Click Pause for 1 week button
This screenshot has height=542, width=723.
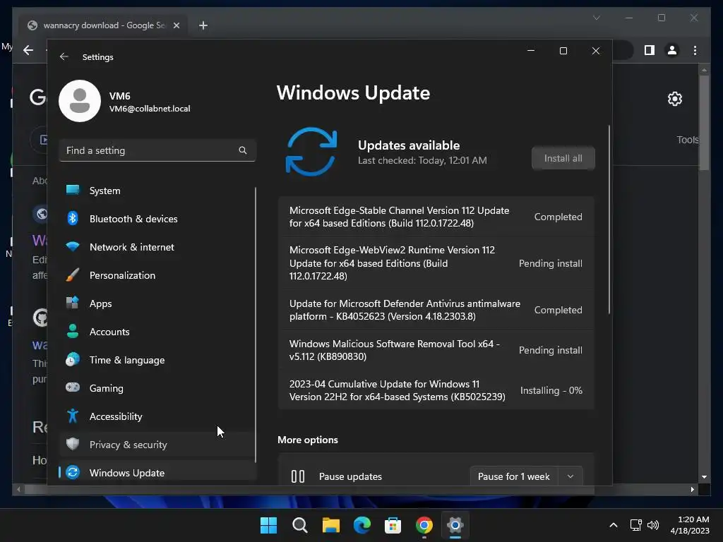point(514,476)
